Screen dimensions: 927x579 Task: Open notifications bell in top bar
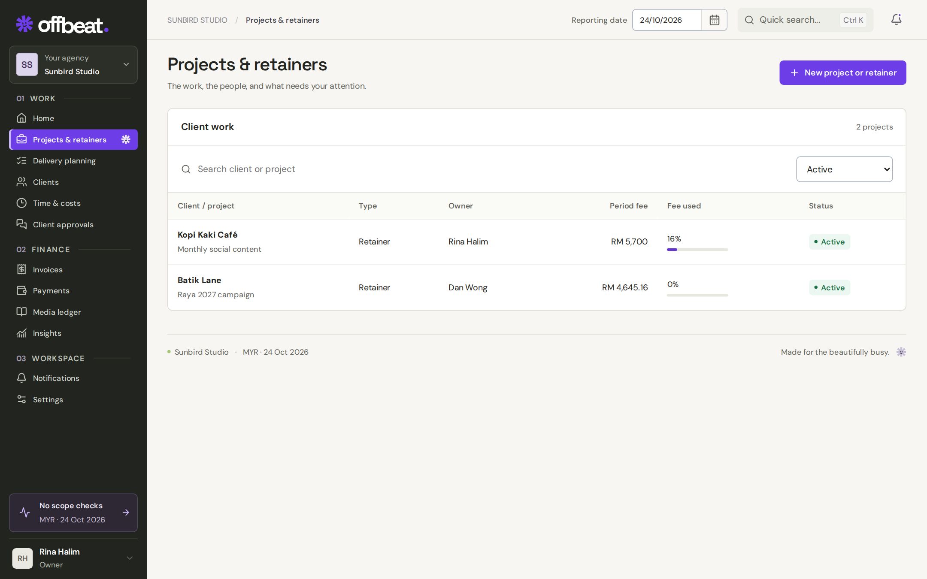896,20
